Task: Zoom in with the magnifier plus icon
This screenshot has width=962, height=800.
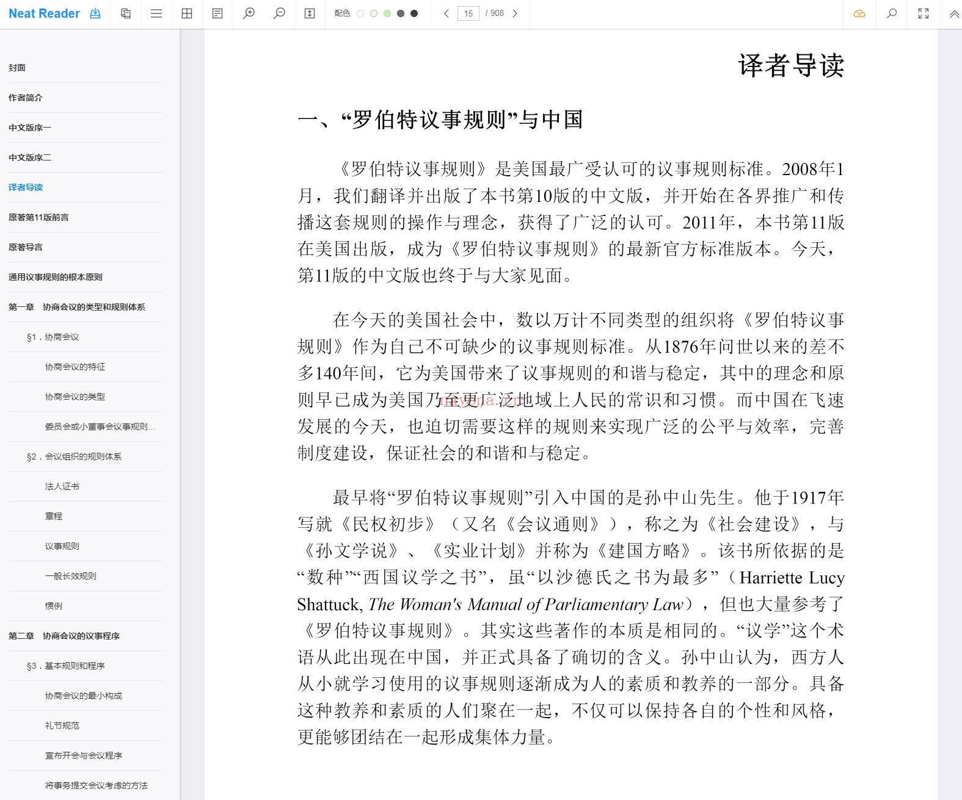Action: coord(249,13)
